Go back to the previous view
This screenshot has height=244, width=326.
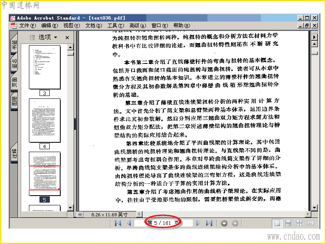(x=224, y=223)
